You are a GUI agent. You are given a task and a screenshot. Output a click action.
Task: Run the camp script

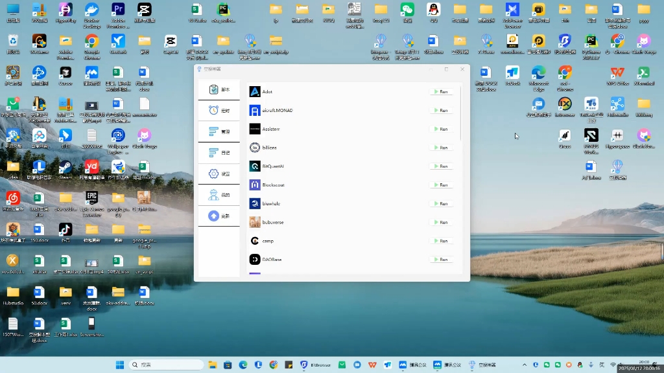441,241
